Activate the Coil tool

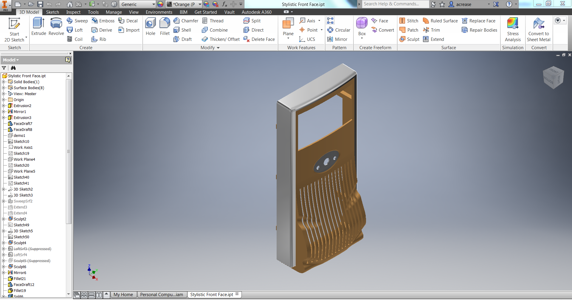[x=75, y=39]
